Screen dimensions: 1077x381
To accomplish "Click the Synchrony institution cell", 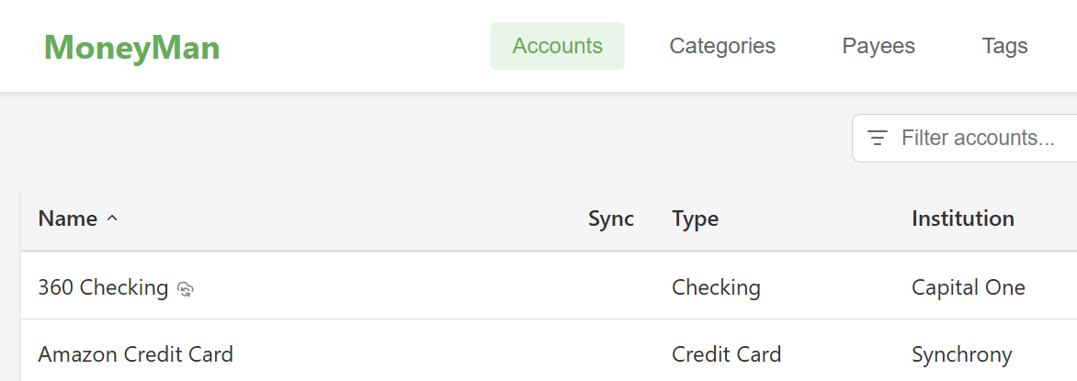I will pos(961,353).
